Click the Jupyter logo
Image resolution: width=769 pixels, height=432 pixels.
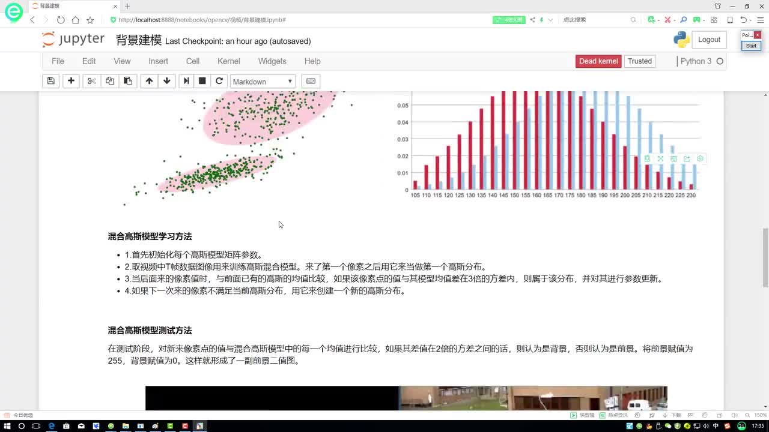74,40
